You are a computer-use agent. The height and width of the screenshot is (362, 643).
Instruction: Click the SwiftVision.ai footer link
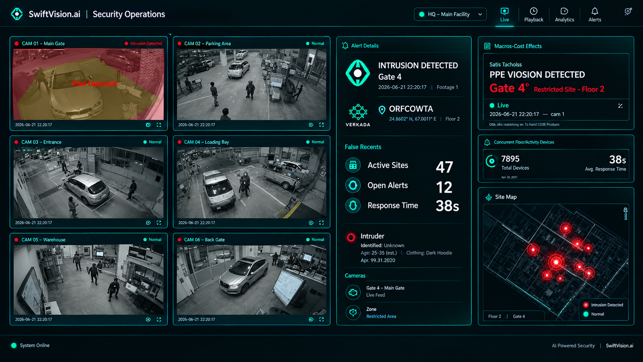(x=619, y=346)
